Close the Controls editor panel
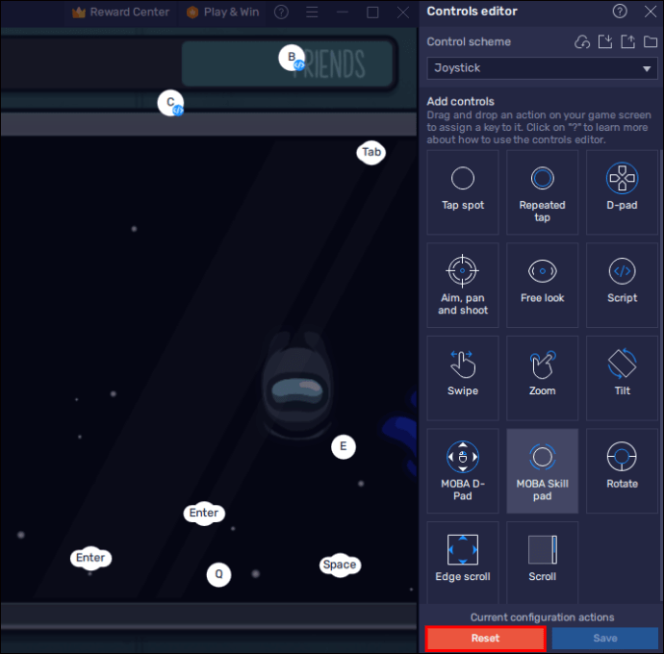Image resolution: width=664 pixels, height=654 pixels. (651, 12)
